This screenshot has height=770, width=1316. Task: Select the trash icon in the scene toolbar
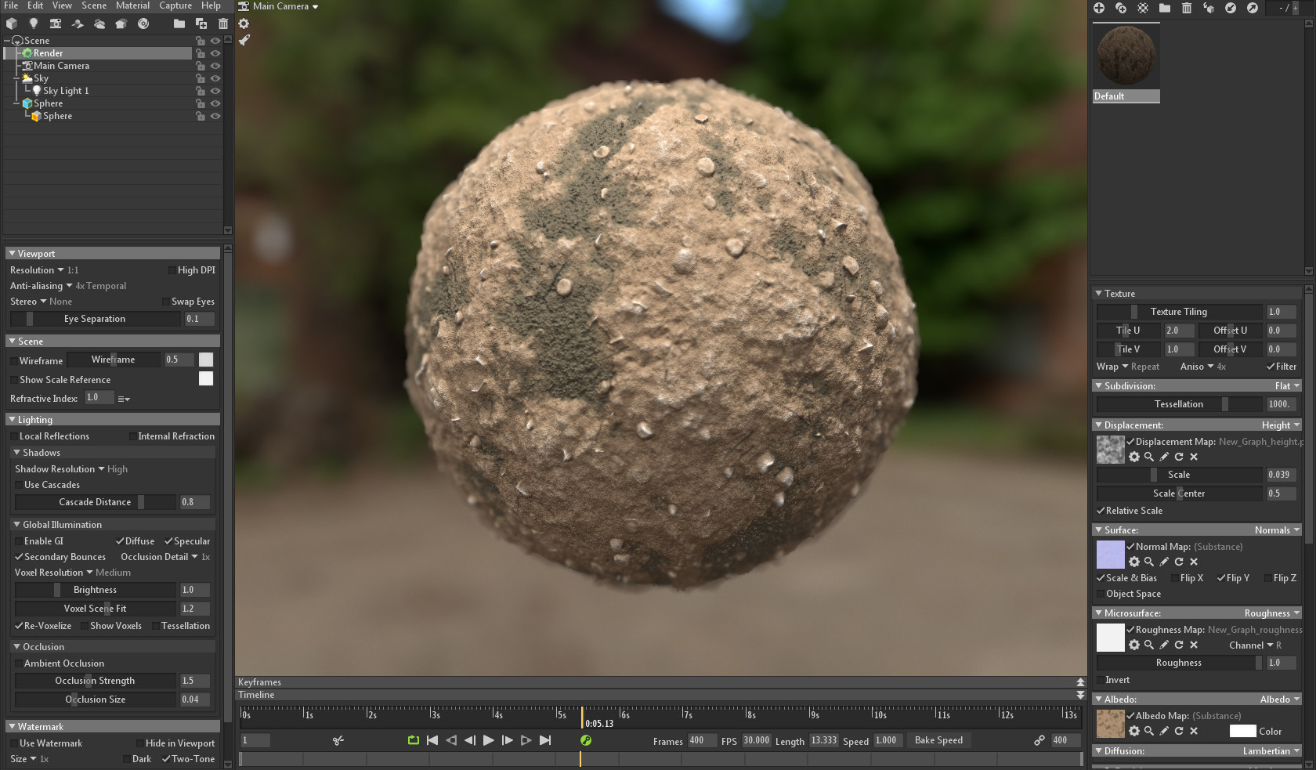pos(223,23)
